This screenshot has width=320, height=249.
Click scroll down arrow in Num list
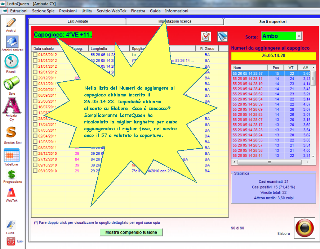coord(313,156)
